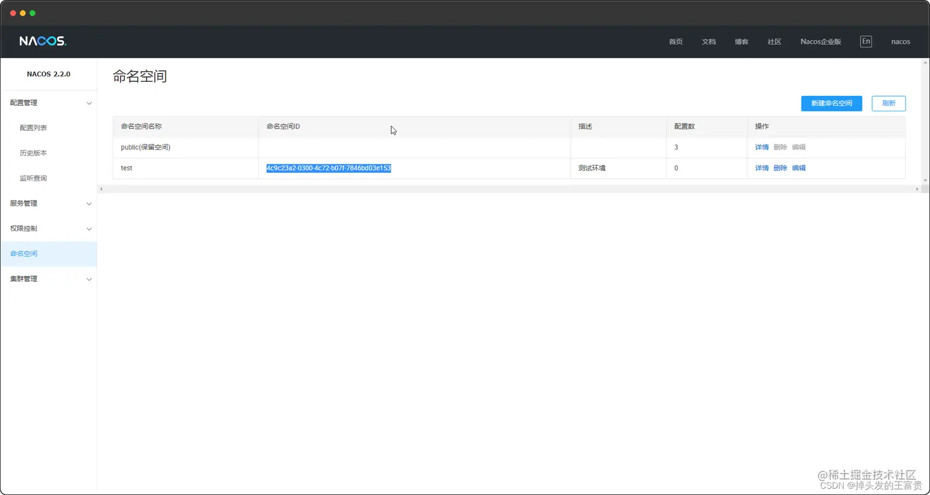
Task: Delete the test namespace via 删除
Action: click(779, 167)
